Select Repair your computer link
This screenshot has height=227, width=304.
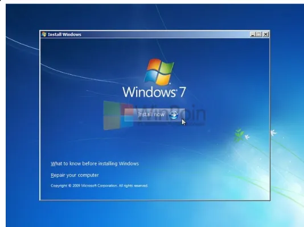(75, 175)
